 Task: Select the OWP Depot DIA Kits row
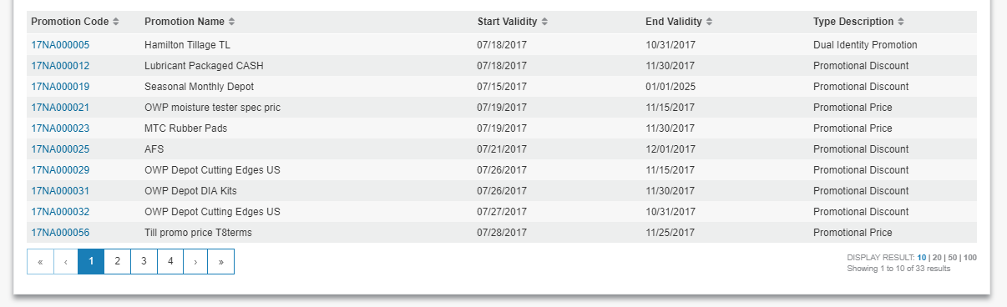502,191
